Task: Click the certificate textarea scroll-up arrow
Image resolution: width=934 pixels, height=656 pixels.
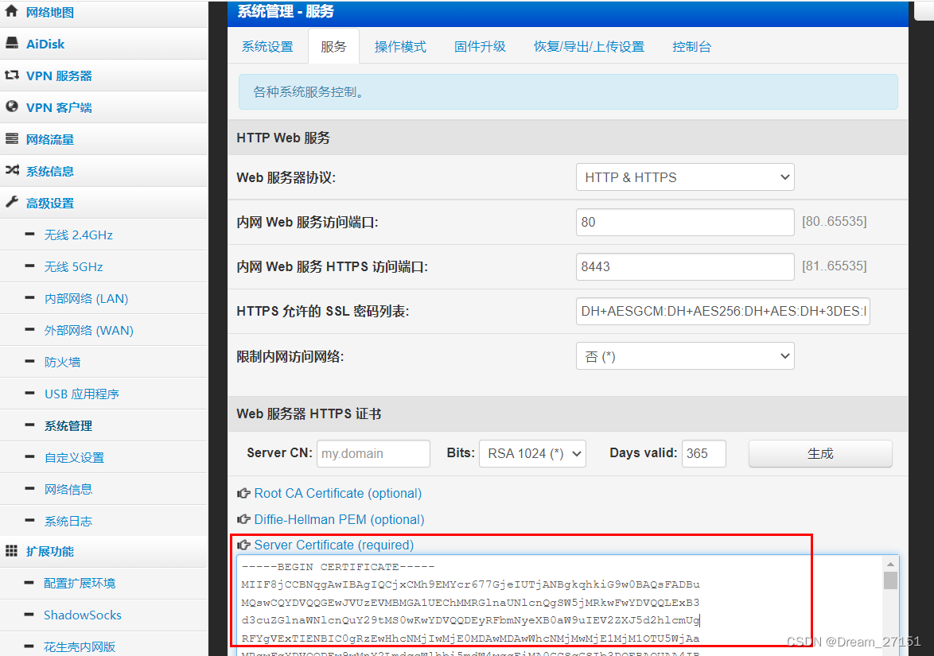Action: tap(890, 564)
